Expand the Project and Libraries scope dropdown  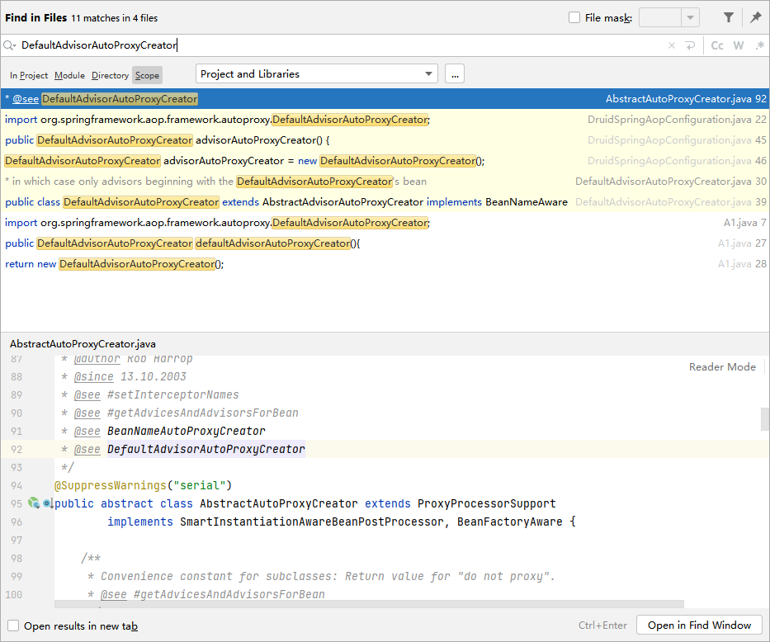(428, 74)
